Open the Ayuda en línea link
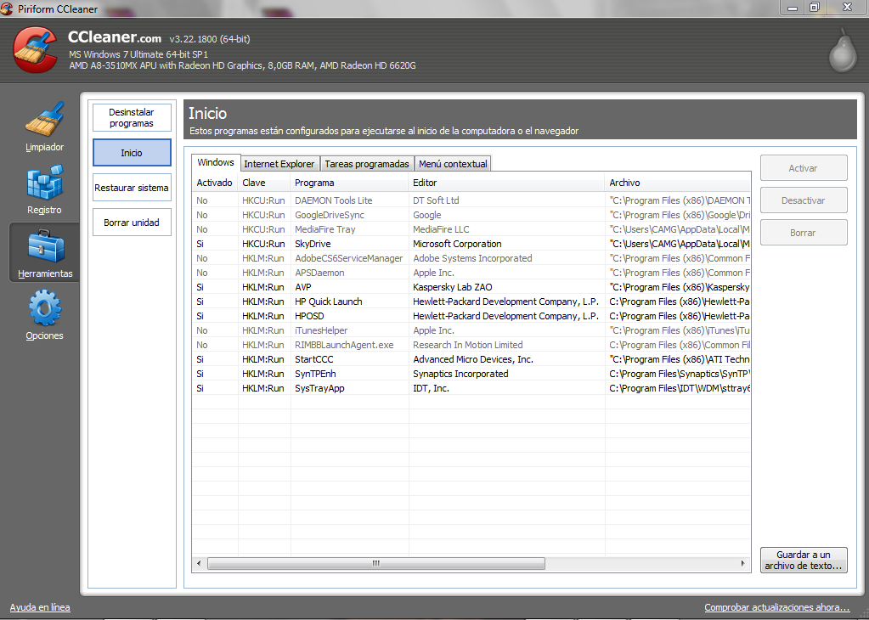This screenshot has height=620, width=869. click(x=40, y=607)
